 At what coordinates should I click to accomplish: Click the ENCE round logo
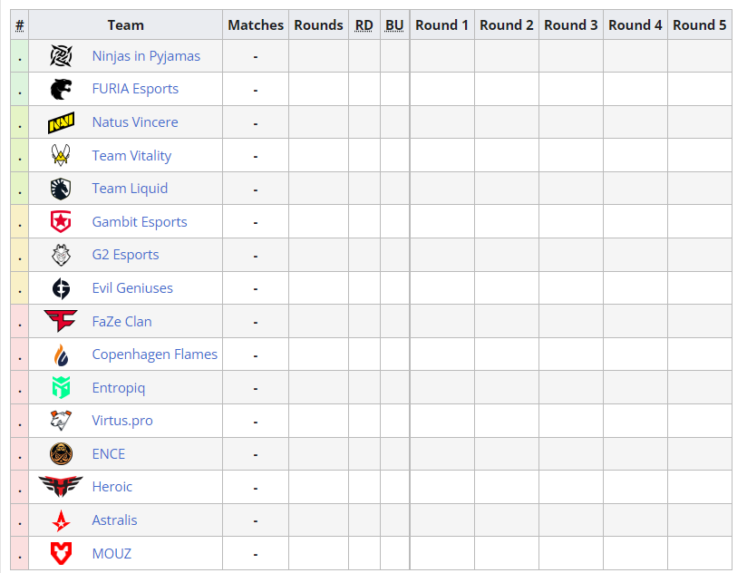point(62,453)
